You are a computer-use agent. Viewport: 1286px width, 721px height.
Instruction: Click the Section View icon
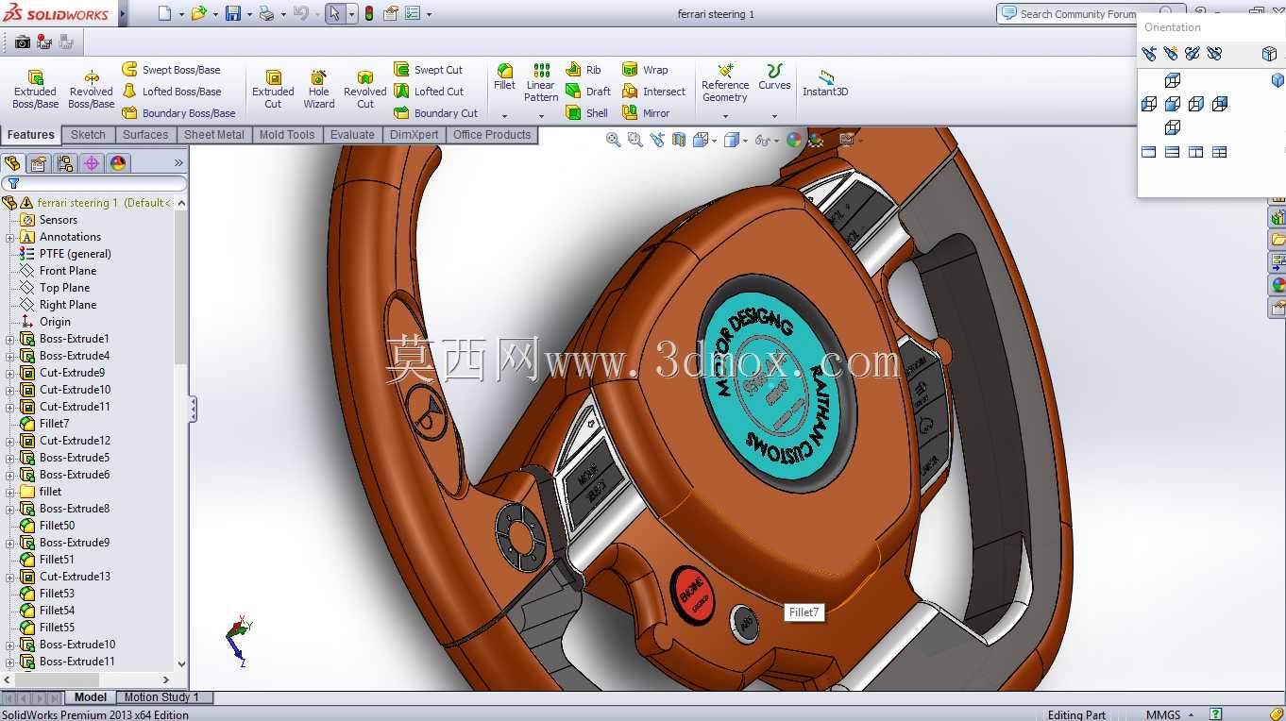click(680, 140)
